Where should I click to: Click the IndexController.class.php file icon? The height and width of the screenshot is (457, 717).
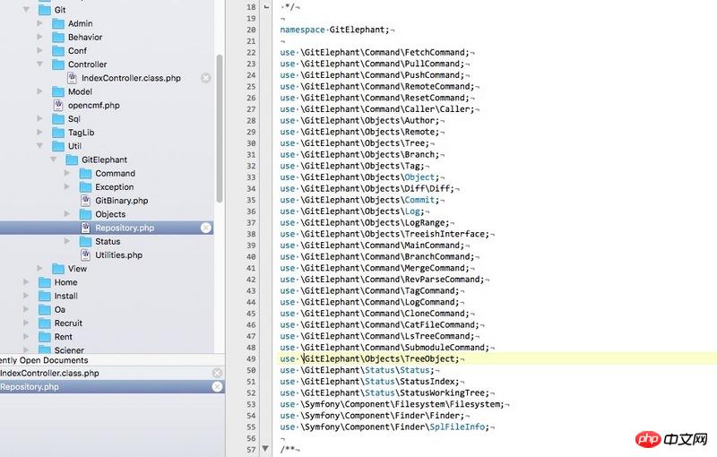(72, 78)
